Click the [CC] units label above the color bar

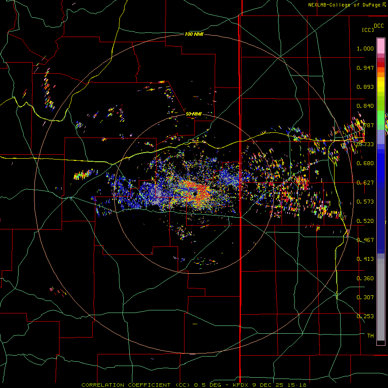(368, 30)
